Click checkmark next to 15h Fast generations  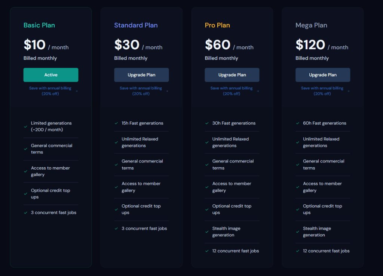(x=116, y=123)
